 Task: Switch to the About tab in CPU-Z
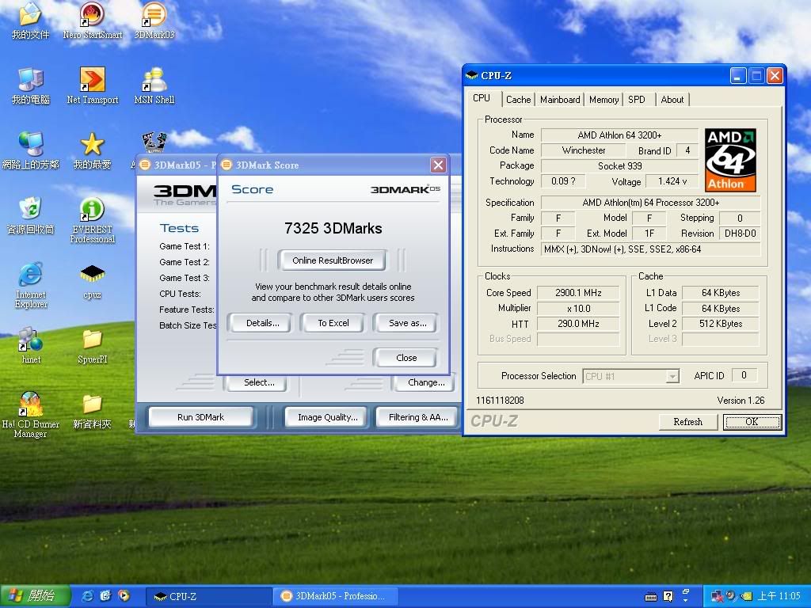tap(672, 99)
